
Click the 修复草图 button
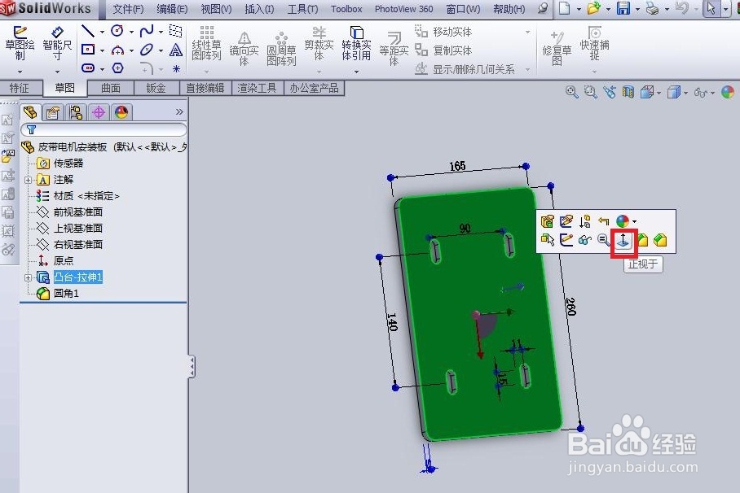point(557,49)
